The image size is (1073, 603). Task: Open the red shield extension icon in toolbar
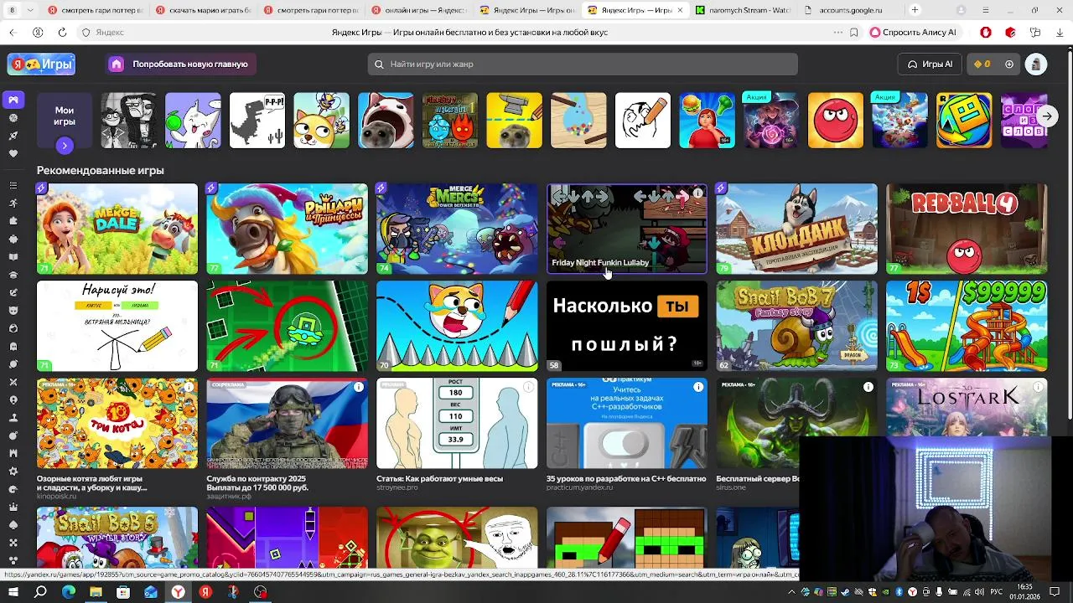[986, 32]
